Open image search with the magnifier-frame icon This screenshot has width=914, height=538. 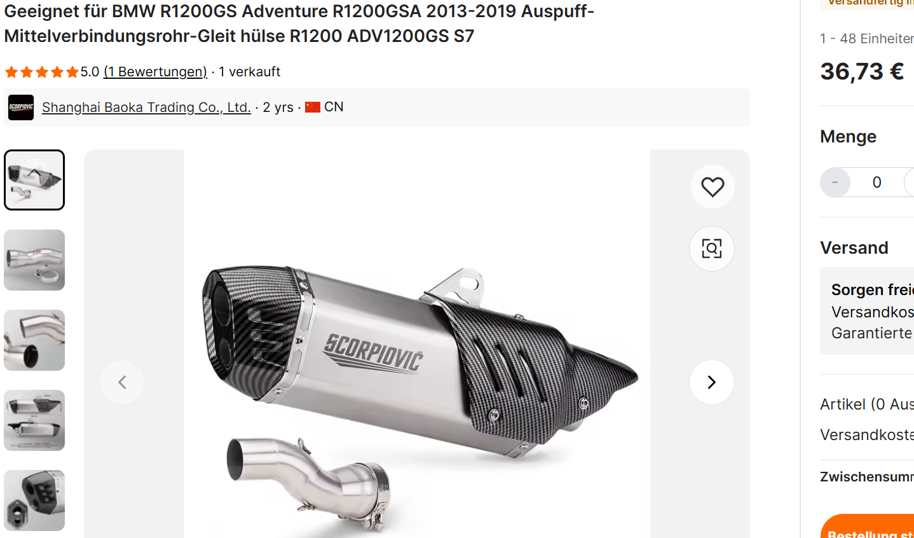tap(712, 249)
